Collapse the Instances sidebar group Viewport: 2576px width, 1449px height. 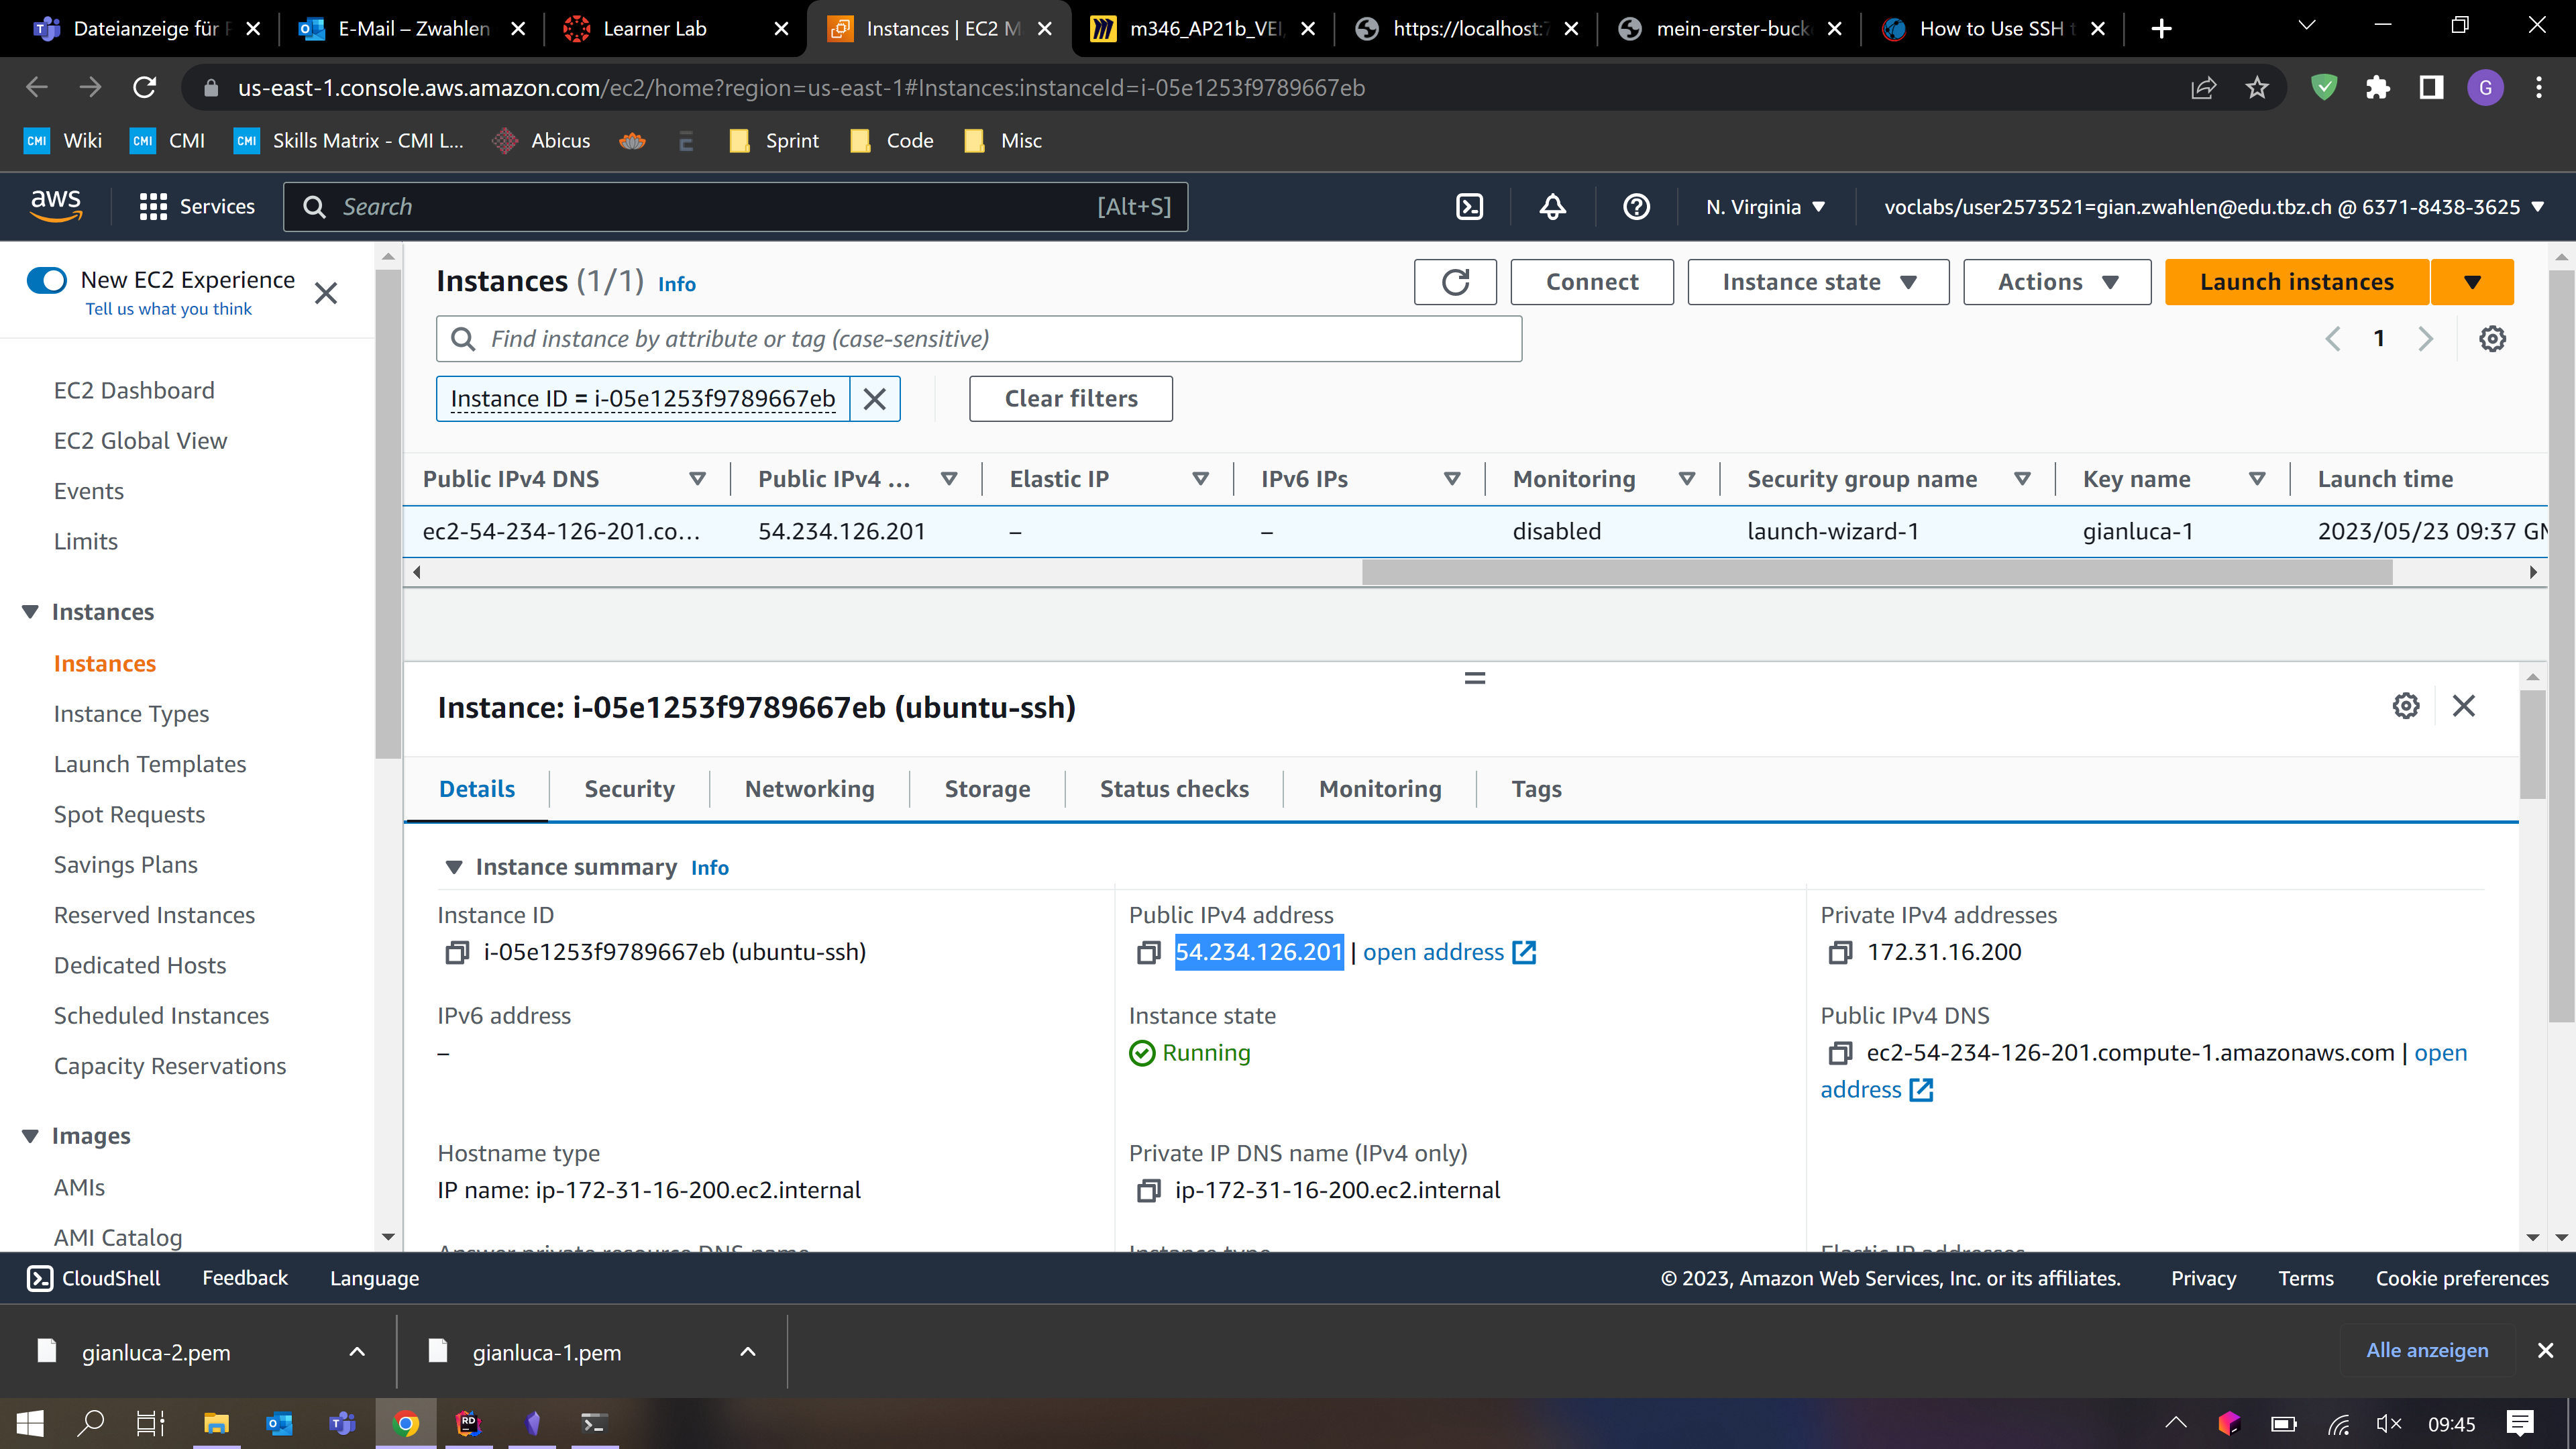click(30, 612)
